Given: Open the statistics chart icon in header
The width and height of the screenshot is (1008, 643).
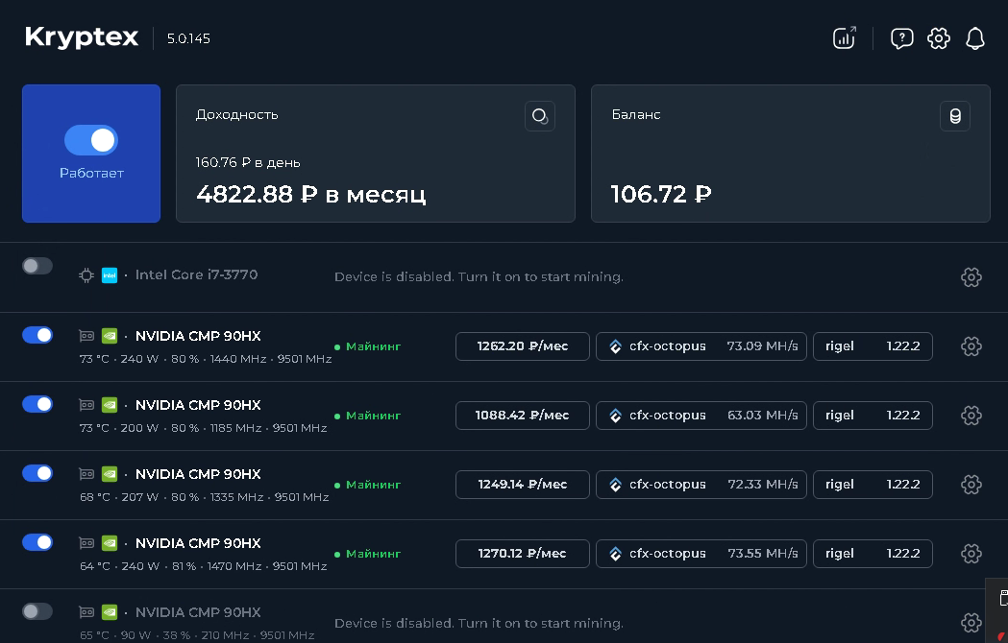Looking at the screenshot, I should point(844,37).
